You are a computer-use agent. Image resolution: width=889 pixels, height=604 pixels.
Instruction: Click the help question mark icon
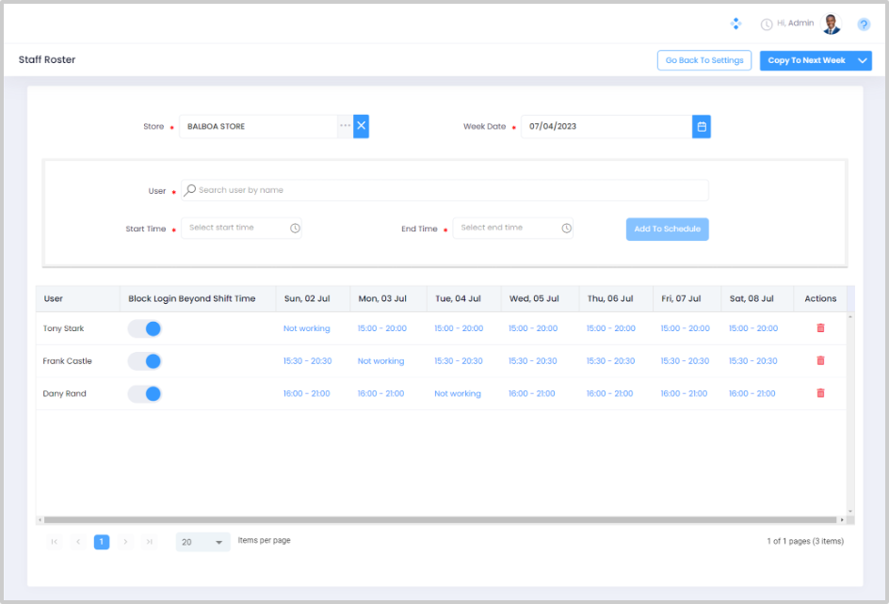coord(863,24)
